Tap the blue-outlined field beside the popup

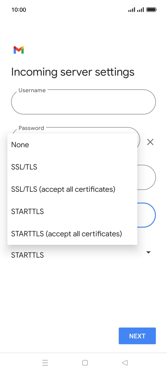146,215
